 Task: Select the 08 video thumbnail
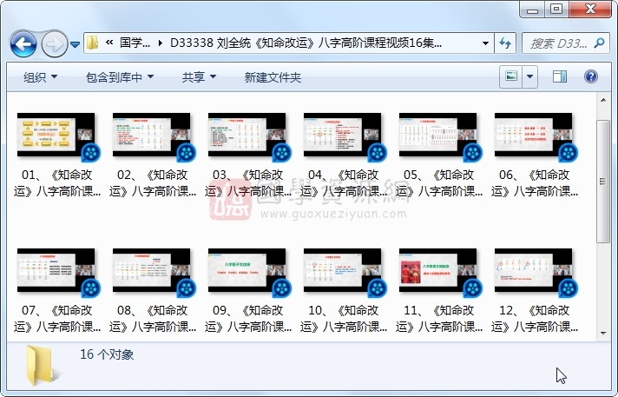point(151,270)
